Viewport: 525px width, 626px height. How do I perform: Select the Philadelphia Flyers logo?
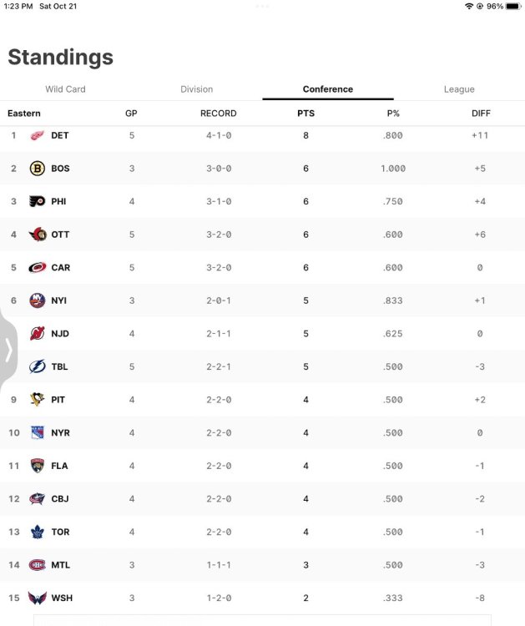pos(38,201)
